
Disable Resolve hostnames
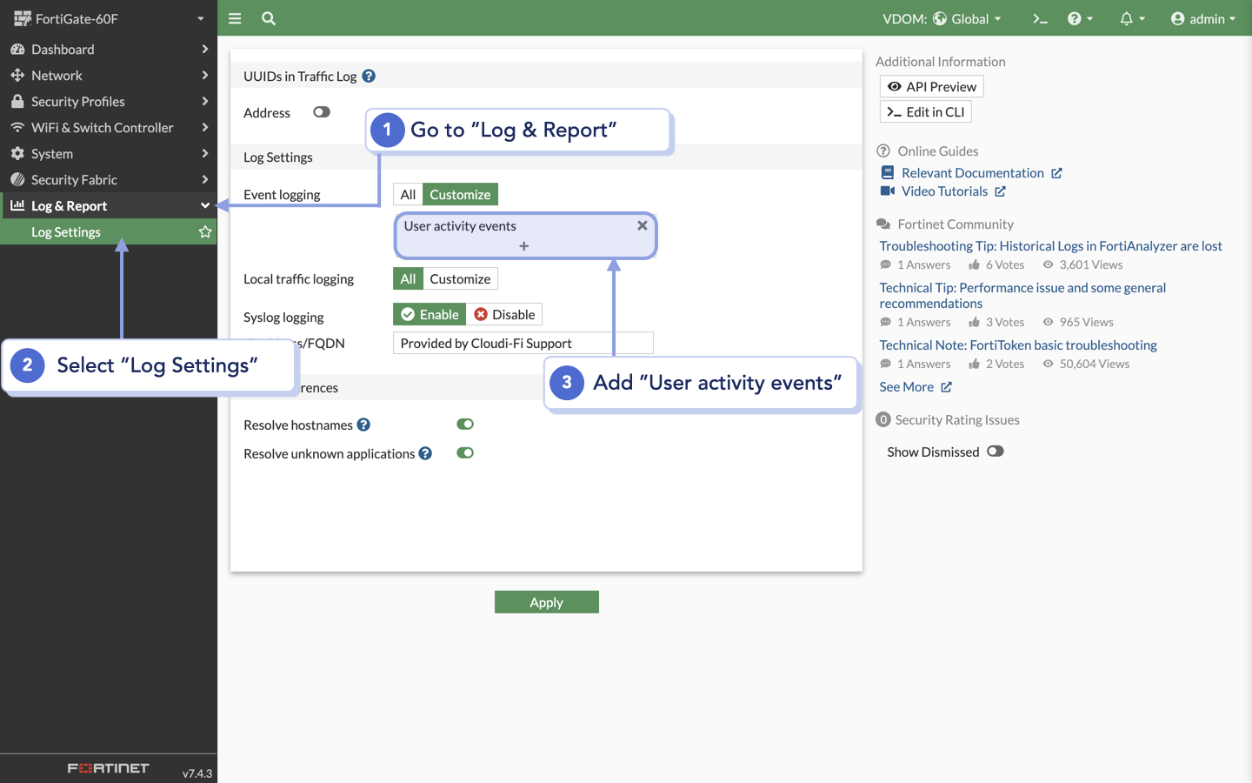click(x=464, y=424)
